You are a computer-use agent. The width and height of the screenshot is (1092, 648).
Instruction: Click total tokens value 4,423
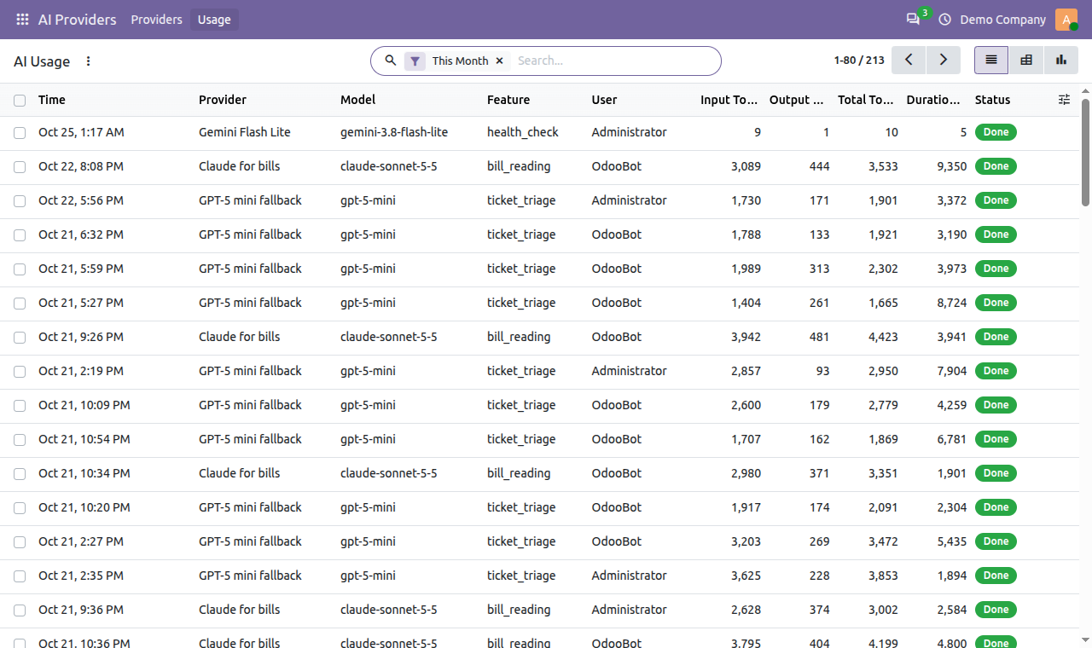(x=883, y=337)
